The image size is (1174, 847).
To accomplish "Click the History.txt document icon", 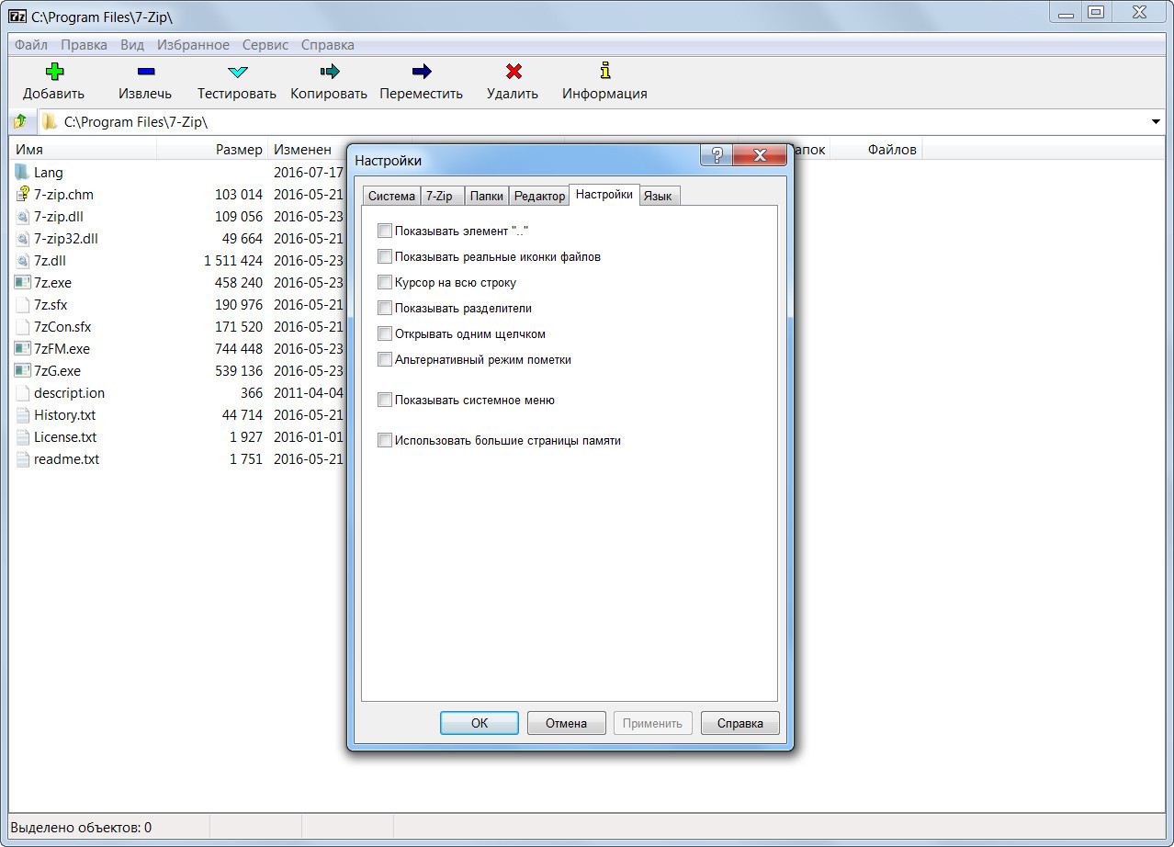I will [x=23, y=414].
